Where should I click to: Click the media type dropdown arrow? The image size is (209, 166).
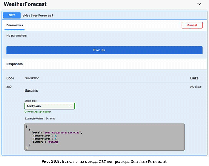[x=70, y=106]
